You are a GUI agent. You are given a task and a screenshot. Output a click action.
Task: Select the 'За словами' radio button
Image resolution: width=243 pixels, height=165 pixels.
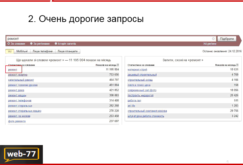(x=9, y=44)
